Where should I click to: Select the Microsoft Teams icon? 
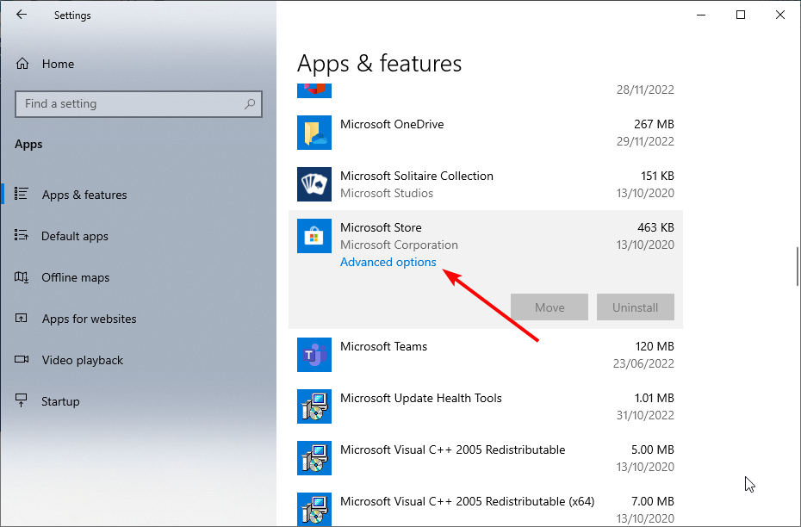(314, 355)
